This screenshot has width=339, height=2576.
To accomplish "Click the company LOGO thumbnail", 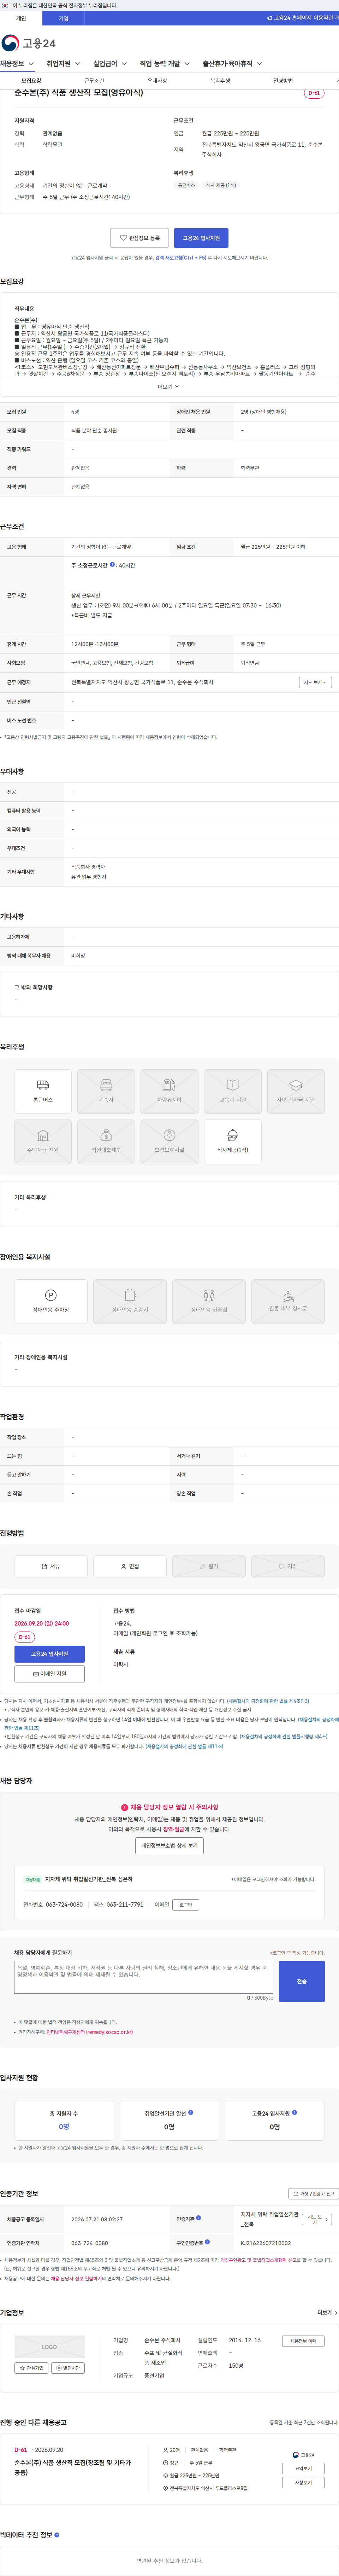I will tap(49, 2346).
